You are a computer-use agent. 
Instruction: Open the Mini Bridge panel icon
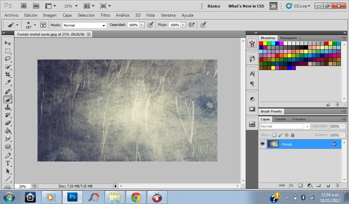point(252,124)
